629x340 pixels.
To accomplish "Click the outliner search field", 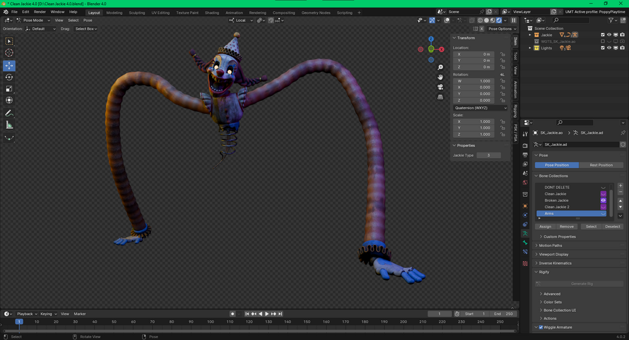I will (x=571, y=20).
